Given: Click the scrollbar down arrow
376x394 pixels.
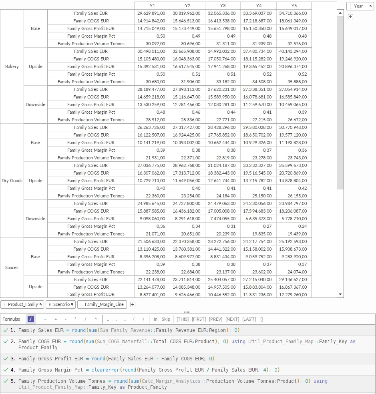Looking at the screenshot, I should [340, 294].
